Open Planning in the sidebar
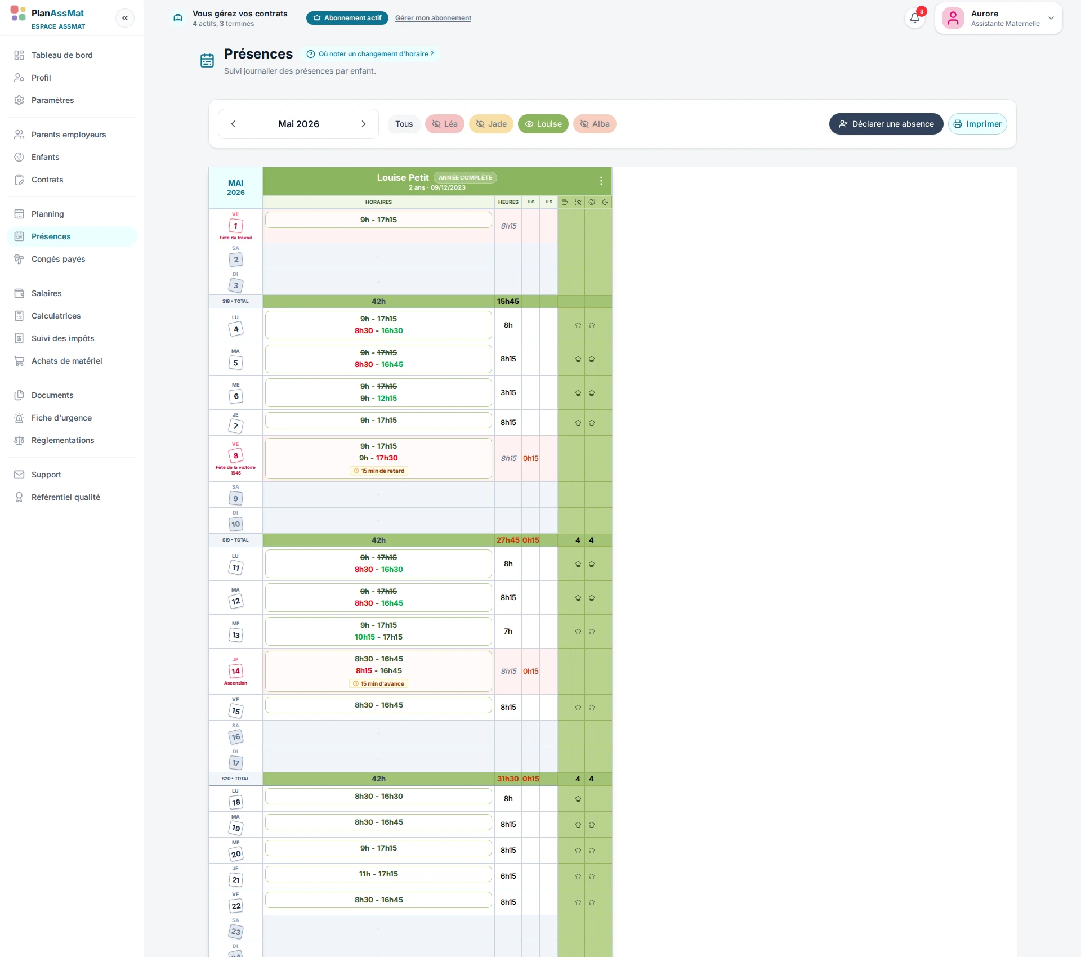Viewport: 1081px width, 957px height. pos(72,214)
